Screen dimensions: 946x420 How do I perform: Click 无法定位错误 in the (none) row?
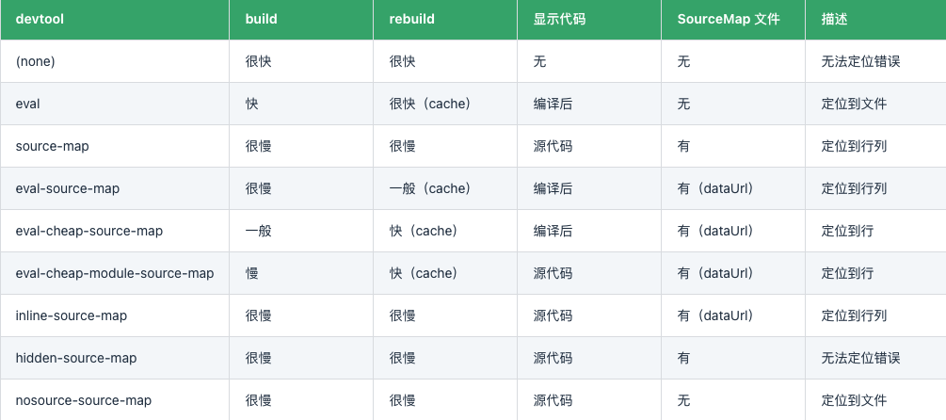coord(860,61)
